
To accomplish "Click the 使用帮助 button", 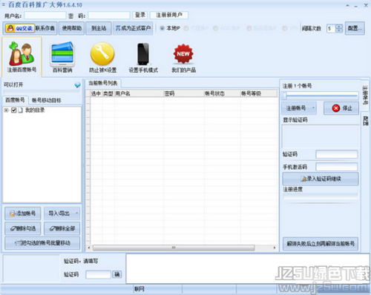I will click(72, 28).
